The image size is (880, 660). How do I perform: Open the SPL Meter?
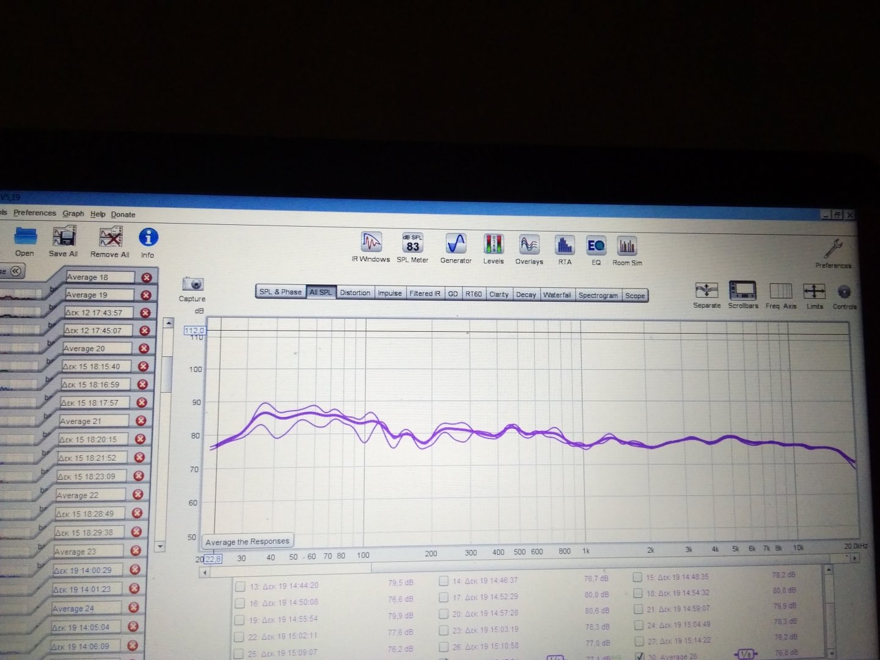pos(413,244)
